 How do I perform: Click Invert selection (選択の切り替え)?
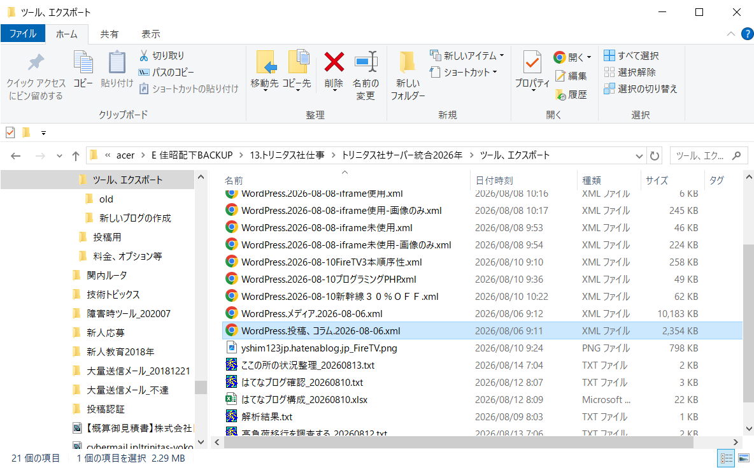[641, 89]
